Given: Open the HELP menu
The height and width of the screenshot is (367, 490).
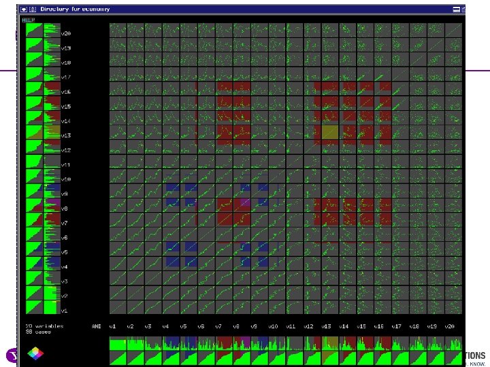Looking at the screenshot, I should [x=28, y=20].
